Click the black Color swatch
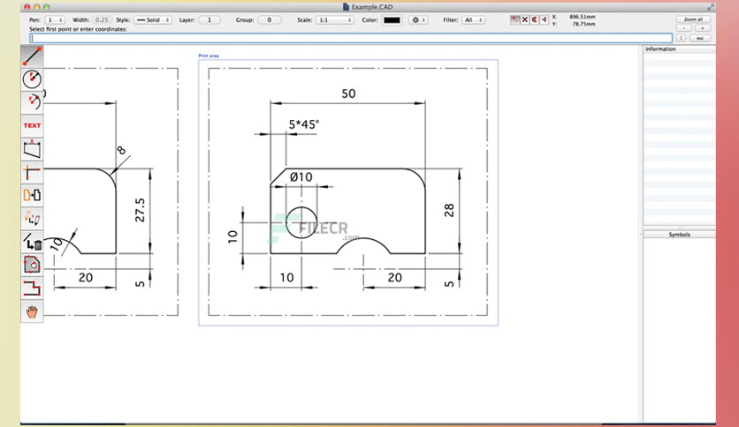Image resolution: width=739 pixels, height=427 pixels. (392, 19)
